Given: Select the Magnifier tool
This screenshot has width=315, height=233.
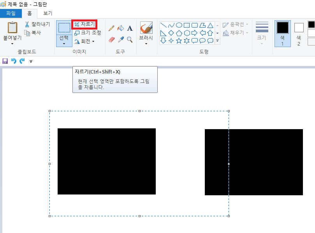Looking at the screenshot, I should coord(130,40).
